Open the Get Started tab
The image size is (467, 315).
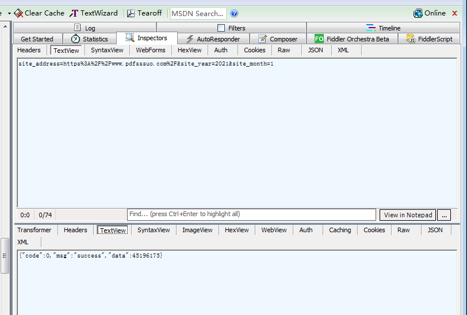coord(37,39)
